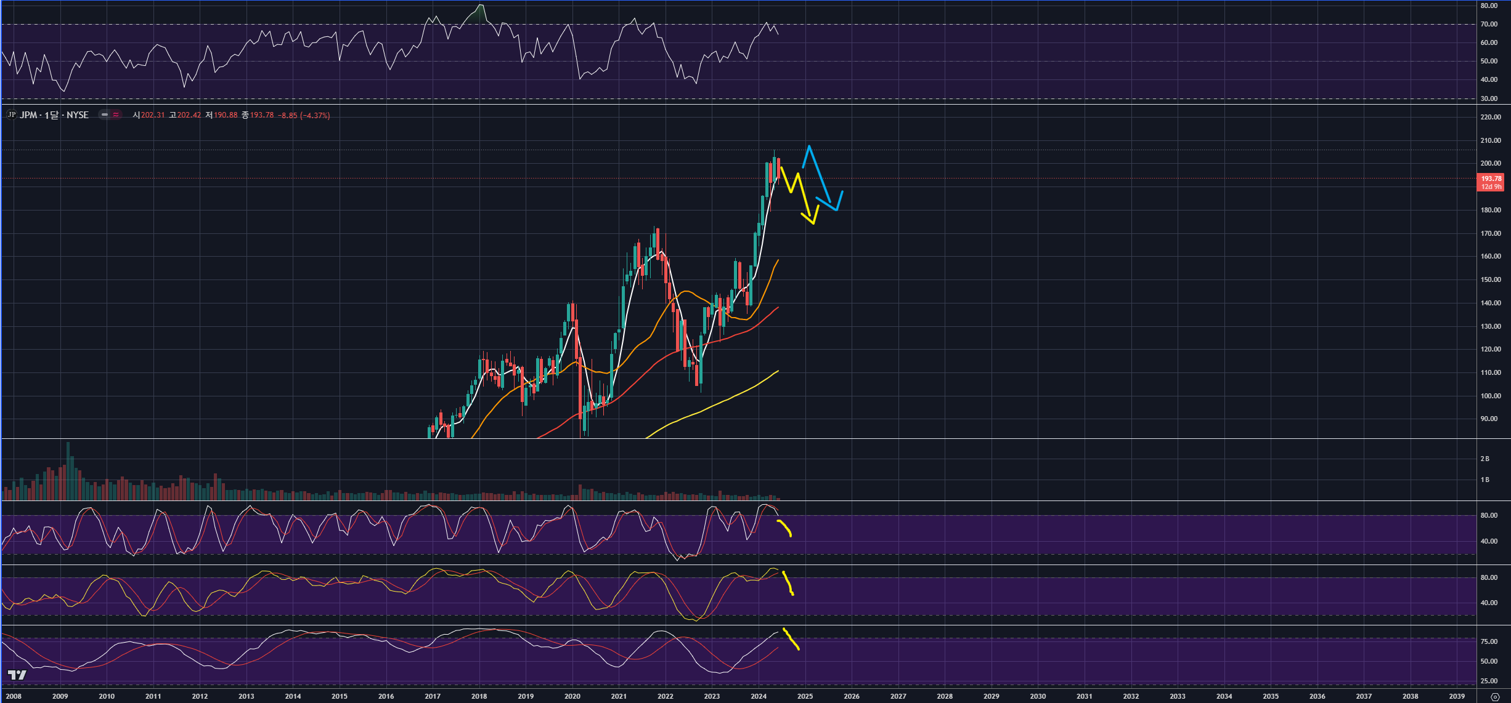Click the pink approximate-equals status icon
The height and width of the screenshot is (703, 1511).
pyautogui.click(x=116, y=115)
